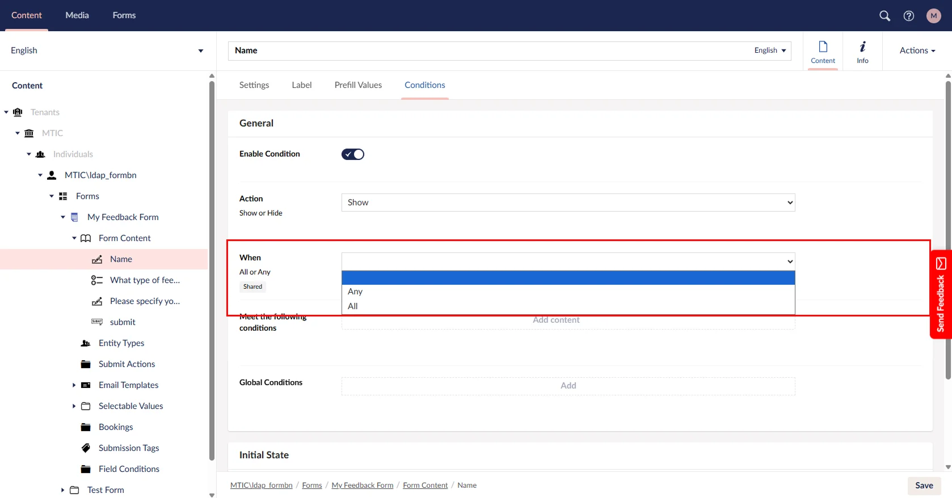This screenshot has width=952, height=498.
Task: Click the Name input field
Action: coord(488,50)
